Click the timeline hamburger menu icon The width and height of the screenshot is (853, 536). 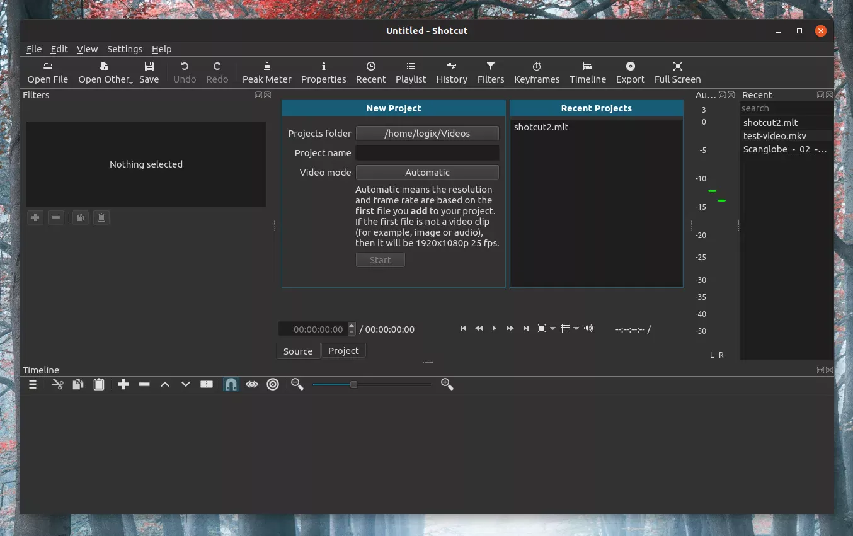(33, 384)
